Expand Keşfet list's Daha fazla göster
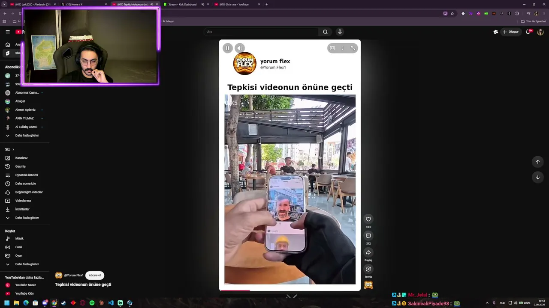 point(27,264)
